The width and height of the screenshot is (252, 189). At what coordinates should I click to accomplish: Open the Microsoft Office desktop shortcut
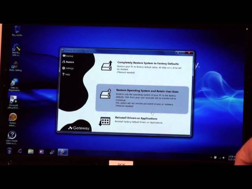[x=13, y=102]
